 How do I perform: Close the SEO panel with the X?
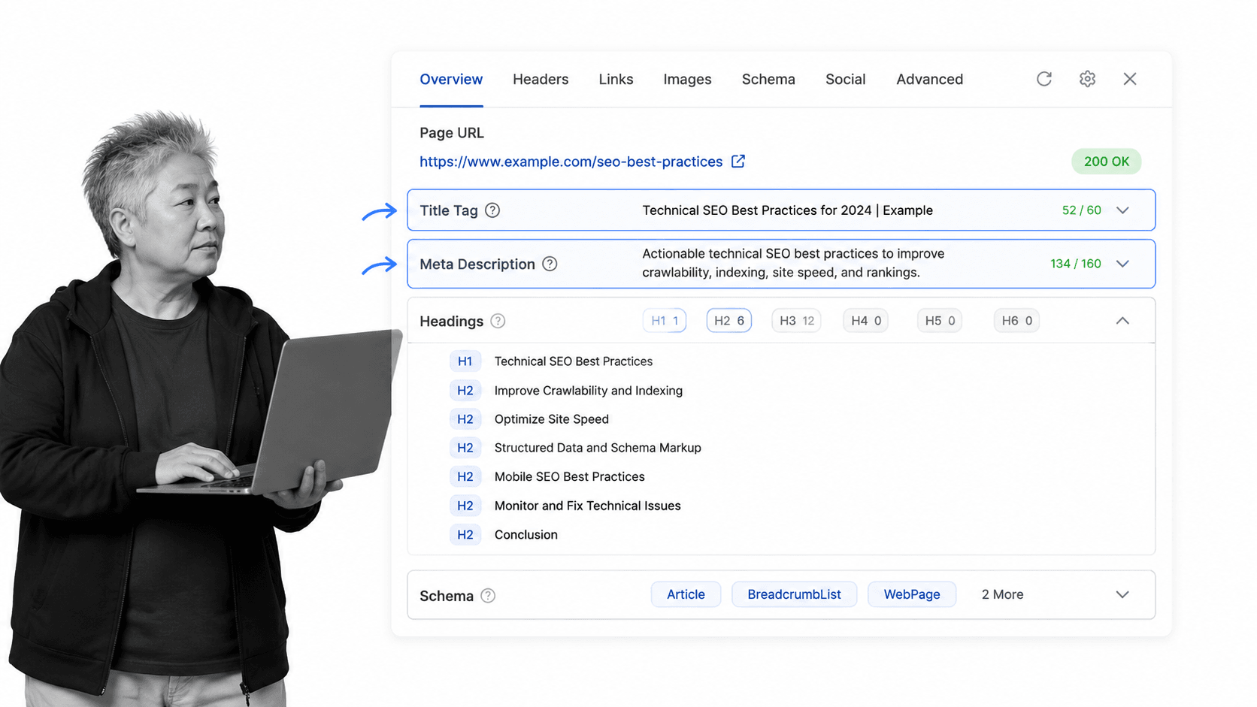(x=1129, y=79)
